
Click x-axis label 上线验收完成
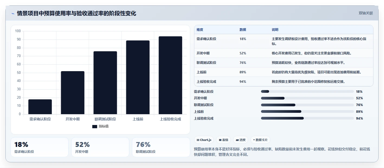coord(170,119)
